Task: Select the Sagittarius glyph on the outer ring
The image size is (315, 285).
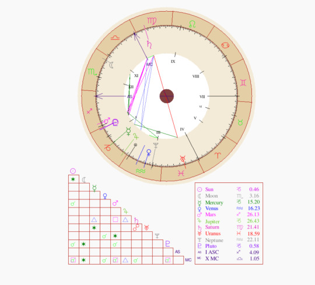Action: click(89, 111)
